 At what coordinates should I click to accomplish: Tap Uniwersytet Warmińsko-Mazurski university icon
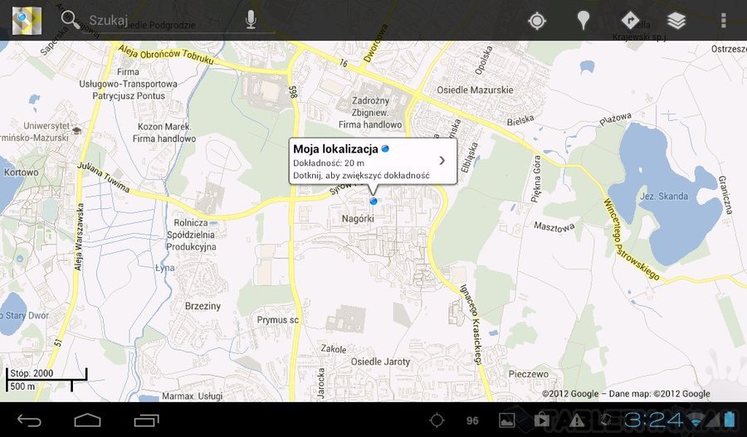pyautogui.click(x=76, y=129)
